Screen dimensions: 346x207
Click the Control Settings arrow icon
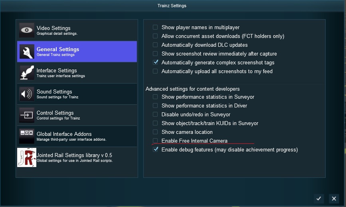click(27, 115)
